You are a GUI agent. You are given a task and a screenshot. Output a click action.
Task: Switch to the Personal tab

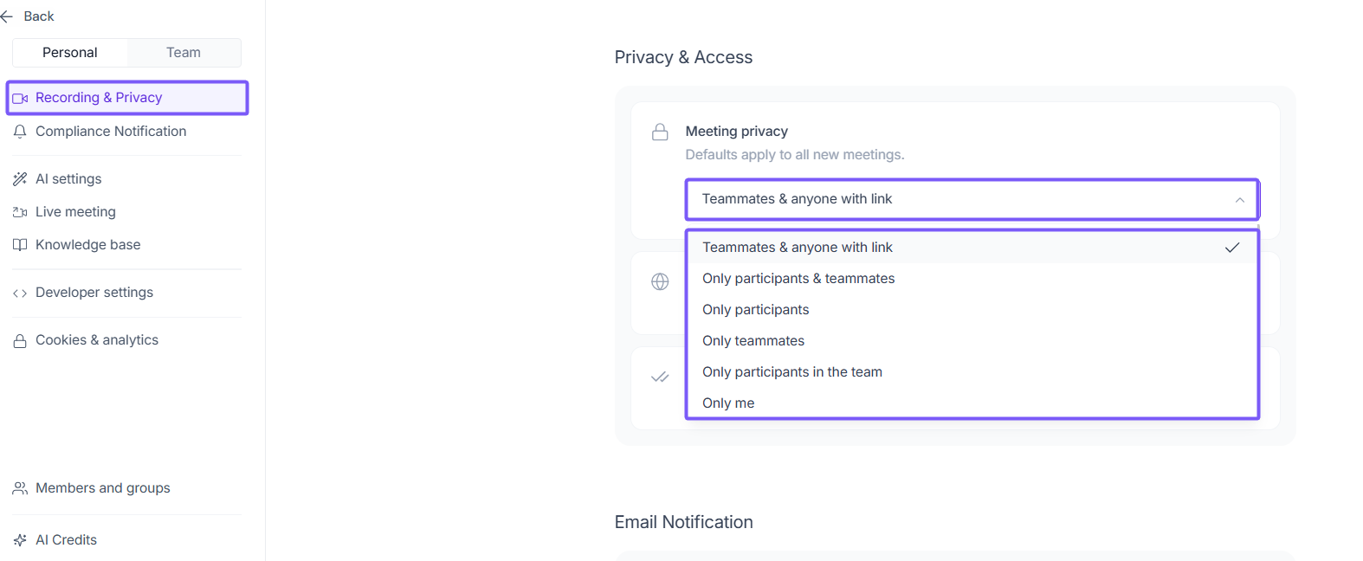click(70, 53)
